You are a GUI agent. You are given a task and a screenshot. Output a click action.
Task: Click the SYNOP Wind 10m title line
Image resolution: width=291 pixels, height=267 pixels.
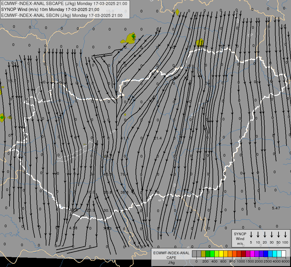pyautogui.click(x=50, y=9)
